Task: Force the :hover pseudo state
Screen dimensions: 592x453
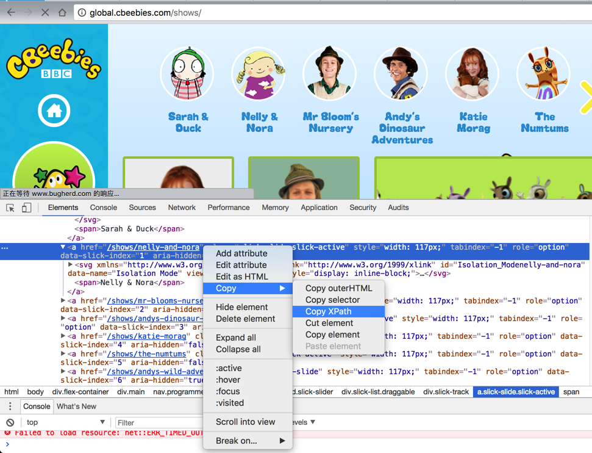Action: (248, 380)
